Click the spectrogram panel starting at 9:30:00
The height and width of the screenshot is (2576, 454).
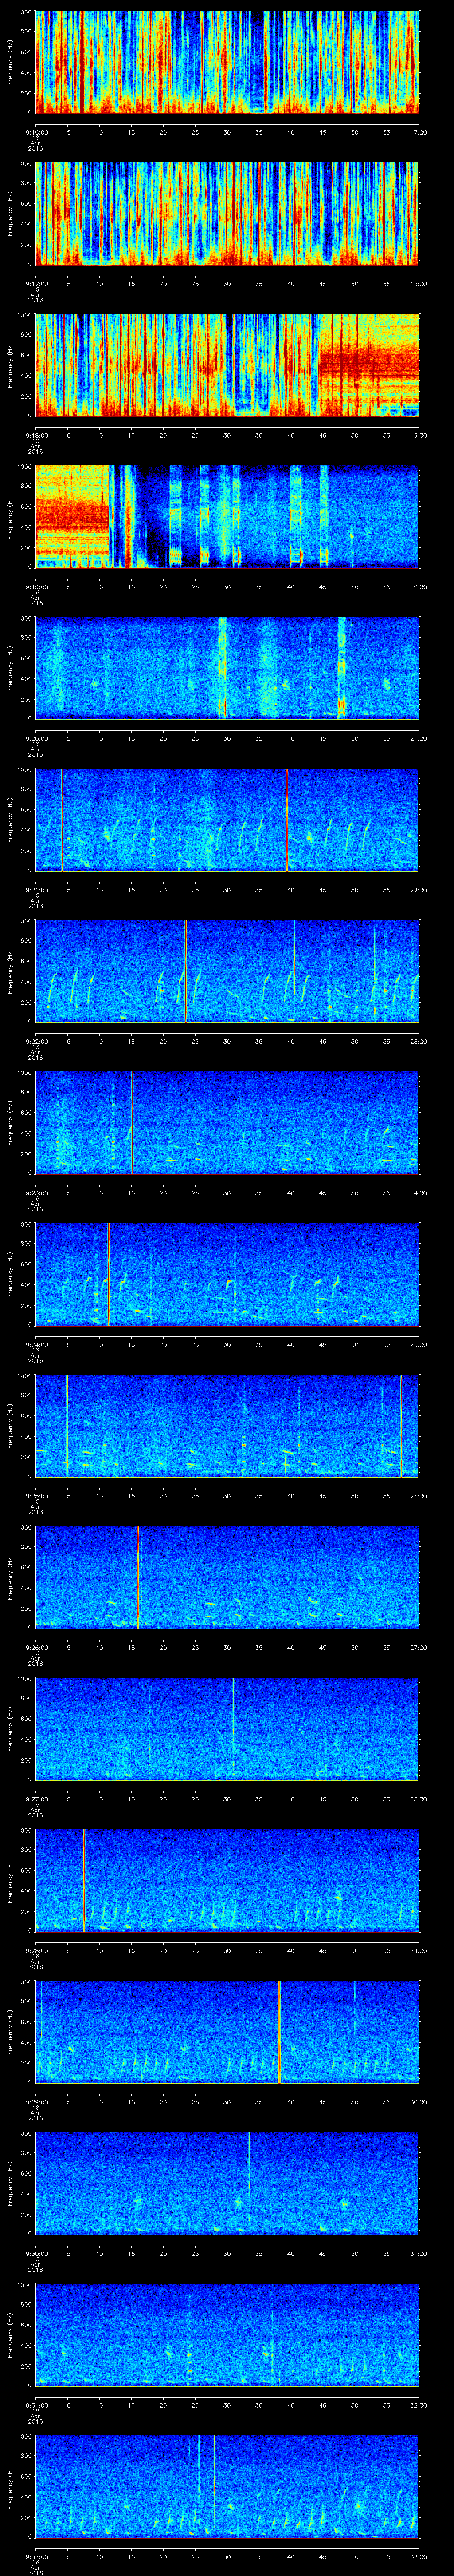[227, 2183]
